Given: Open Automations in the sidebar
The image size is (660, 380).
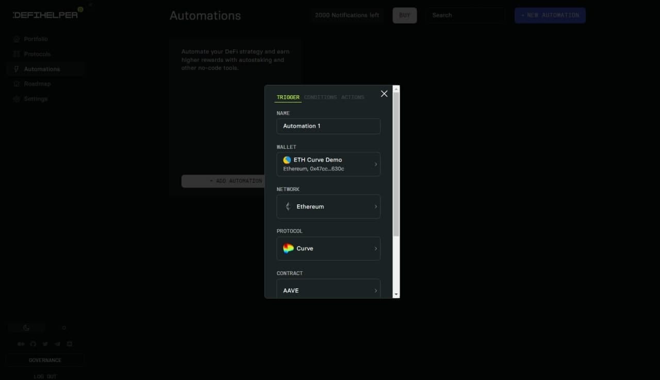Looking at the screenshot, I should (x=45, y=69).
